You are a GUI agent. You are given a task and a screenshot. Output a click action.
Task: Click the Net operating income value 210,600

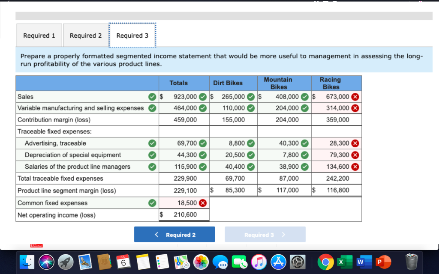click(x=185, y=215)
